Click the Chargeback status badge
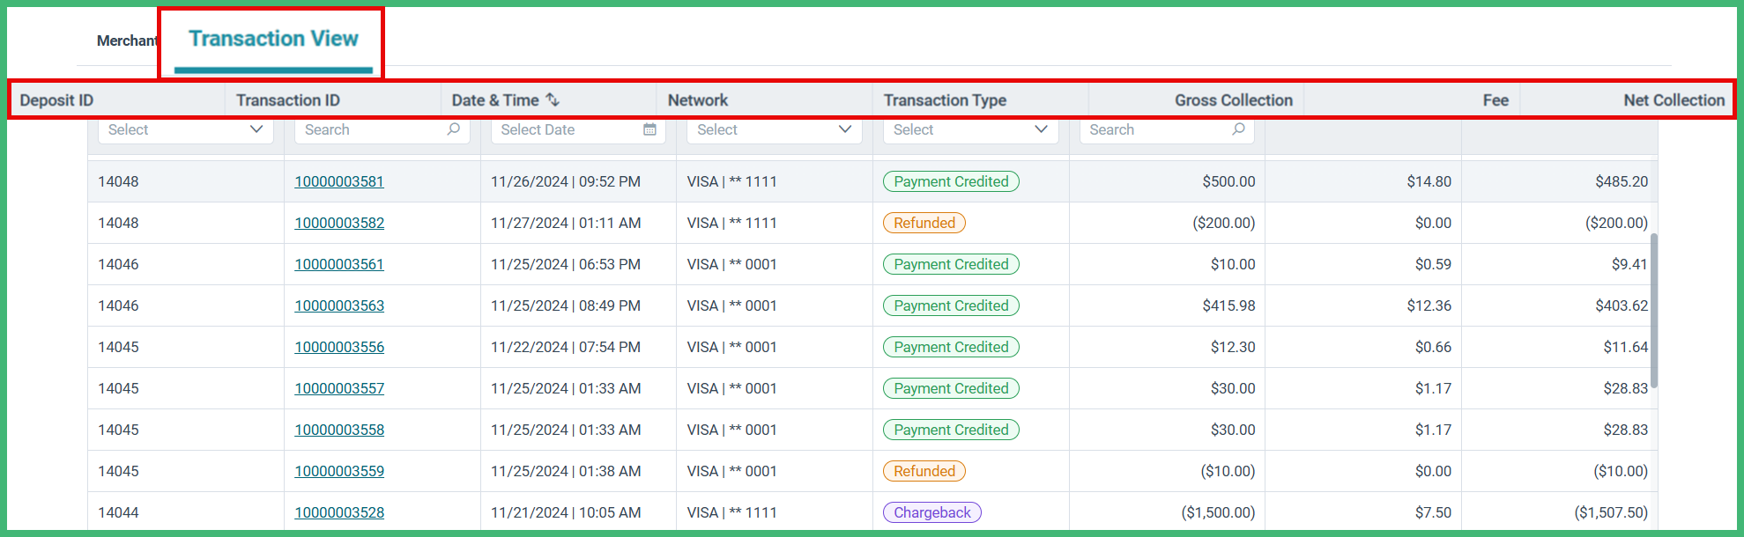This screenshot has width=1744, height=537. [932, 512]
